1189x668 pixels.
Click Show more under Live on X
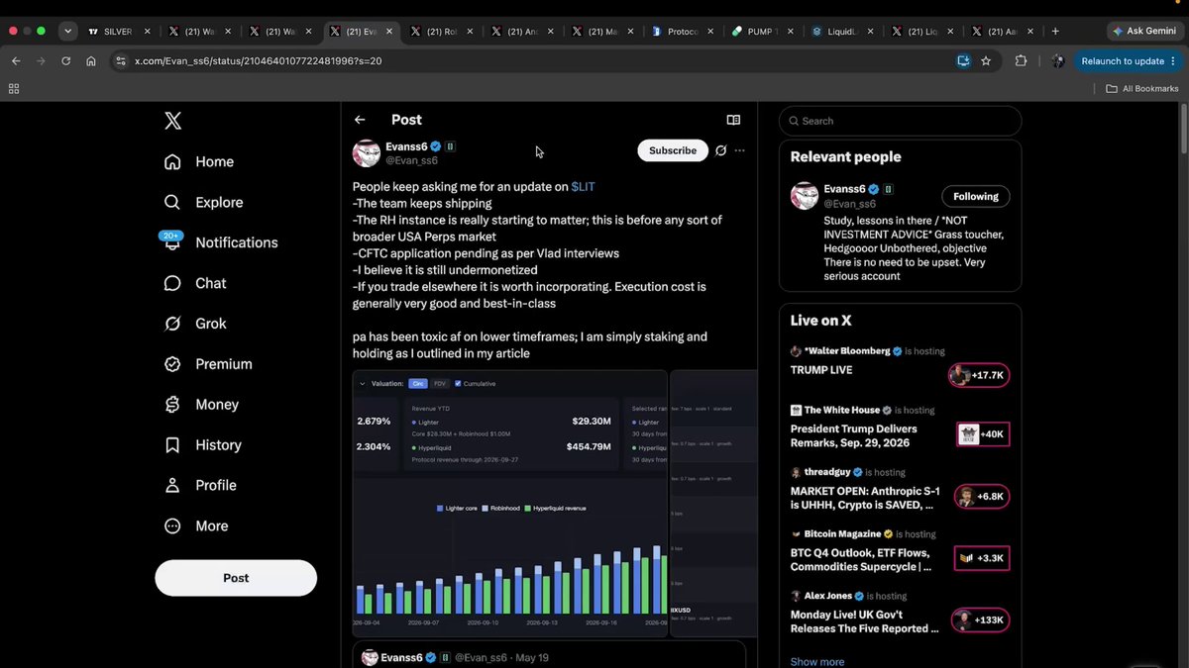pos(817,661)
